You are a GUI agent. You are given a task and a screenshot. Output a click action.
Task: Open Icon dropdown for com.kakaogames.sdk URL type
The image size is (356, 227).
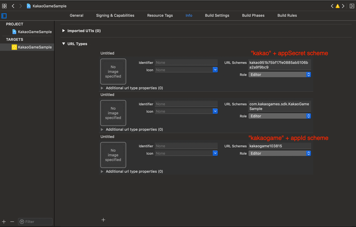(x=215, y=111)
